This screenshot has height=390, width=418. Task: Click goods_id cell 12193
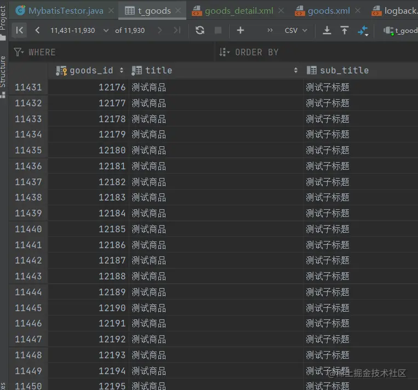coord(89,355)
